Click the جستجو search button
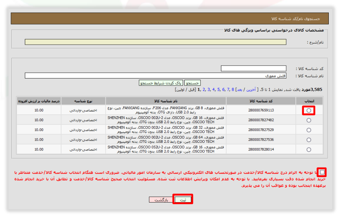Viewport: 341px width, 218px height. click(x=192, y=83)
